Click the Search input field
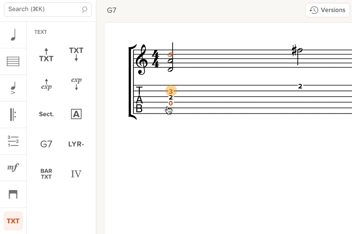This screenshot has height=234, width=352. [x=44, y=9]
